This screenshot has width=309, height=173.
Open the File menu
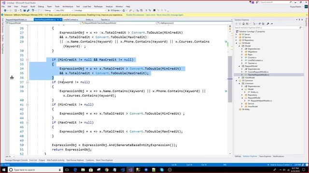(3, 6)
